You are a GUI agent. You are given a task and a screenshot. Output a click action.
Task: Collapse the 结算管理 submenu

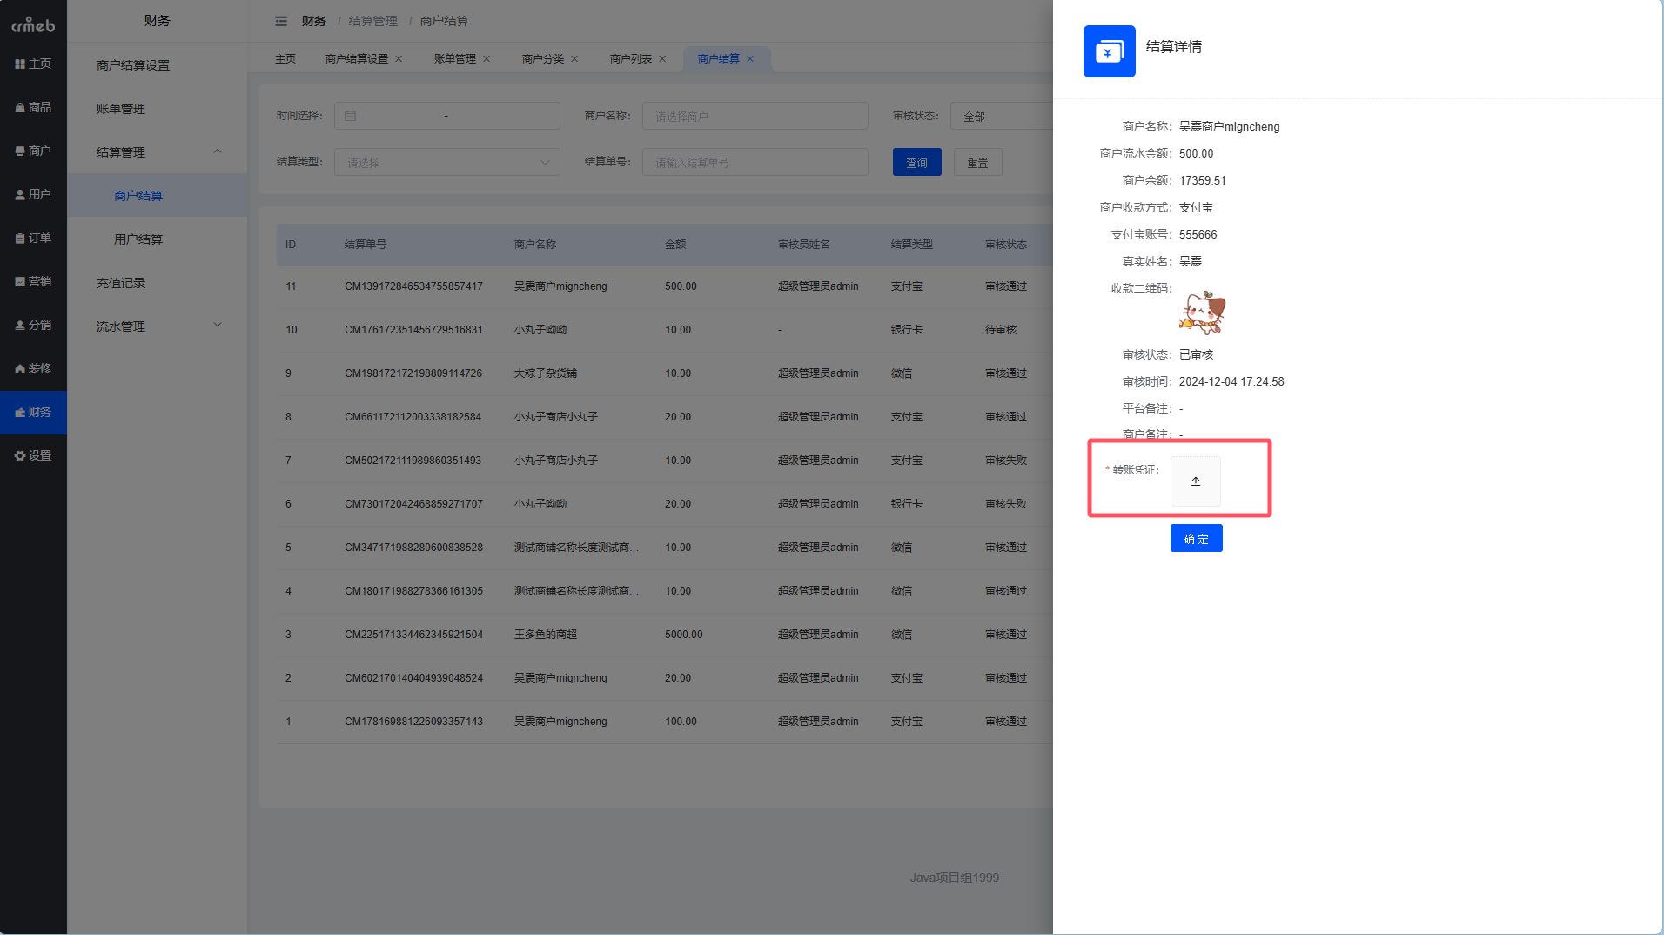pos(218,151)
